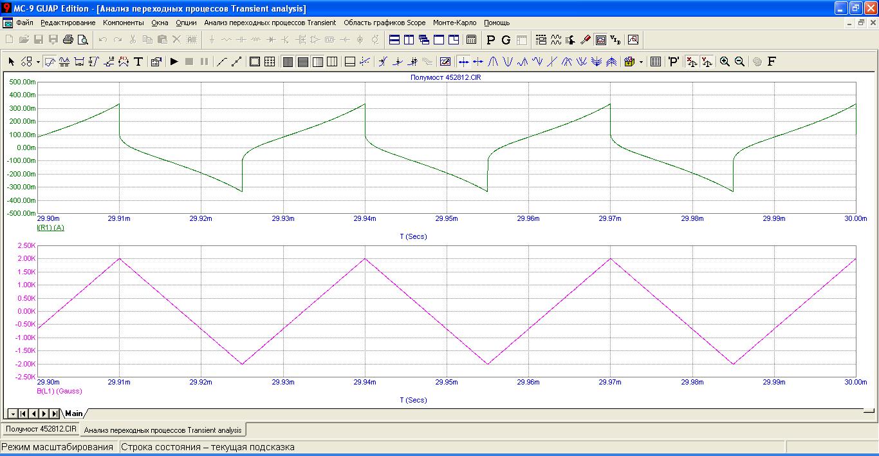The width and height of the screenshot is (879, 456).
Task: Select the text tool T icon
Action: click(138, 62)
